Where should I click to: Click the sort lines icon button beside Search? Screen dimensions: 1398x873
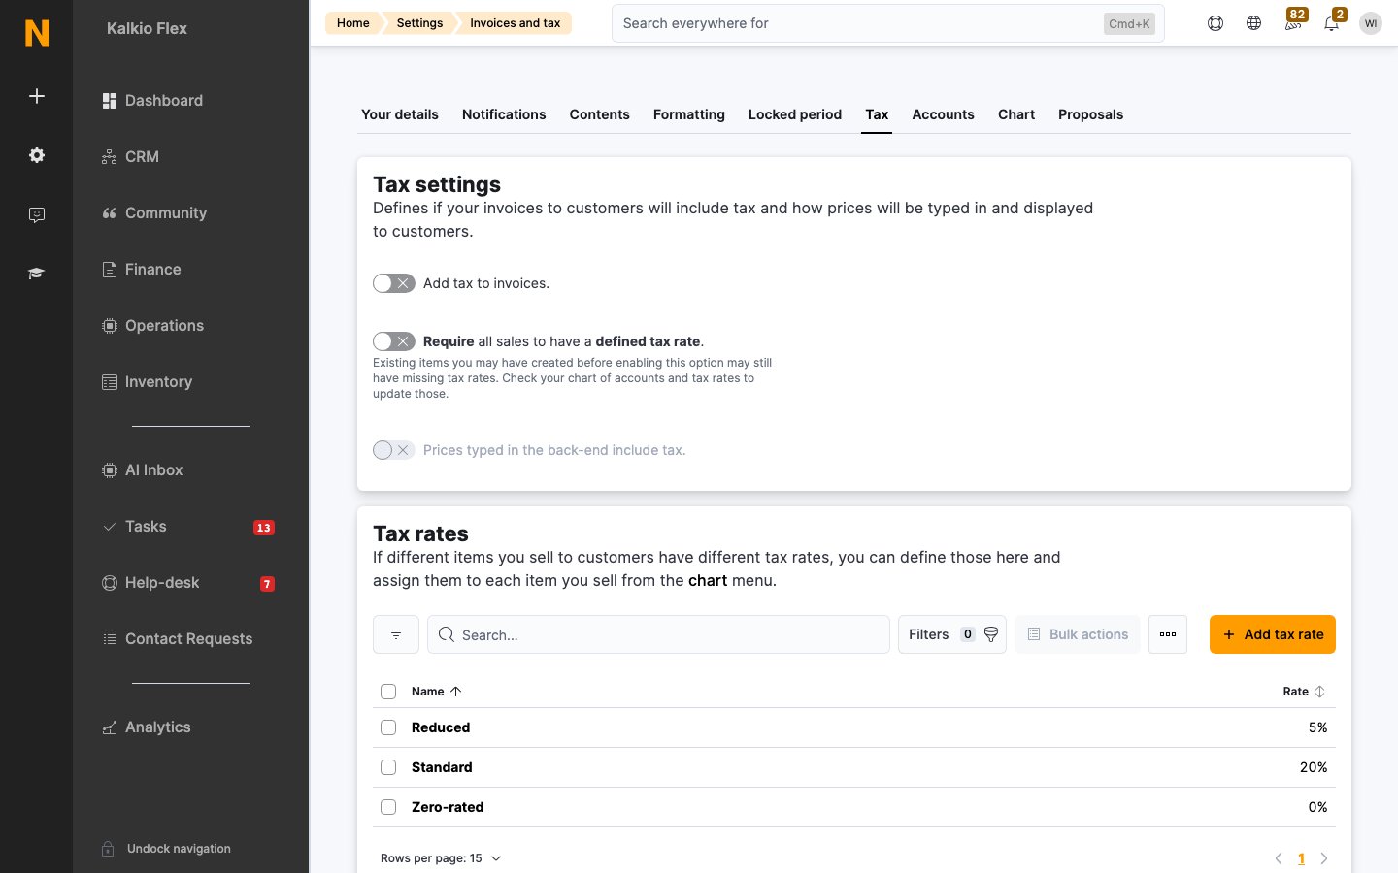pyautogui.click(x=396, y=634)
